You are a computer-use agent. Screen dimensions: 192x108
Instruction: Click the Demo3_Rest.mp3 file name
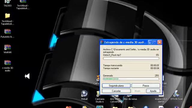(x=112, y=55)
